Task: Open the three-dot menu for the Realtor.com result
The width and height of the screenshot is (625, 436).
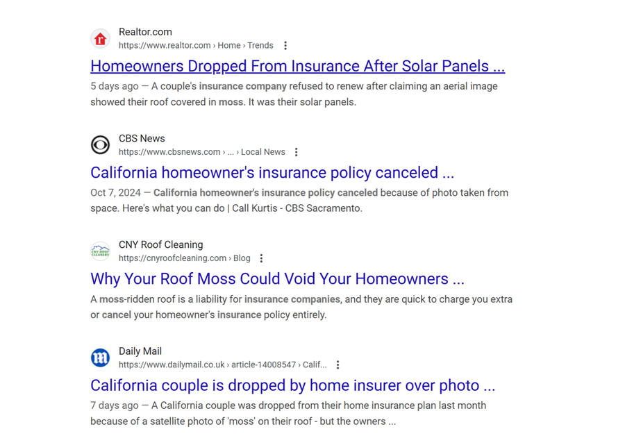Action: click(285, 46)
